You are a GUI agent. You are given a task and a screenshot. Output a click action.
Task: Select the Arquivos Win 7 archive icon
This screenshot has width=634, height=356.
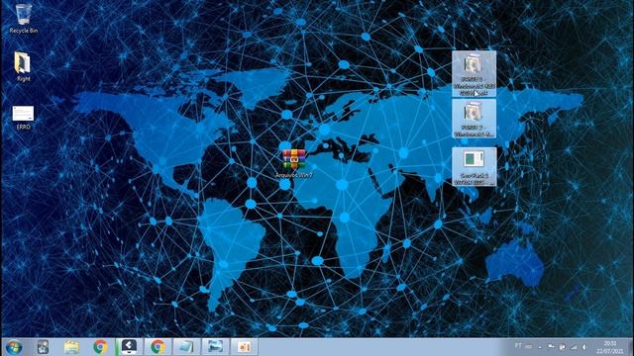(294, 163)
